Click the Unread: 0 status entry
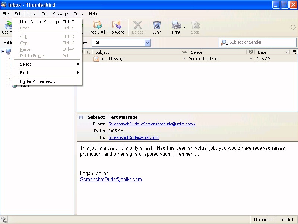Viewport: 298px width, 224px height. [263, 220]
